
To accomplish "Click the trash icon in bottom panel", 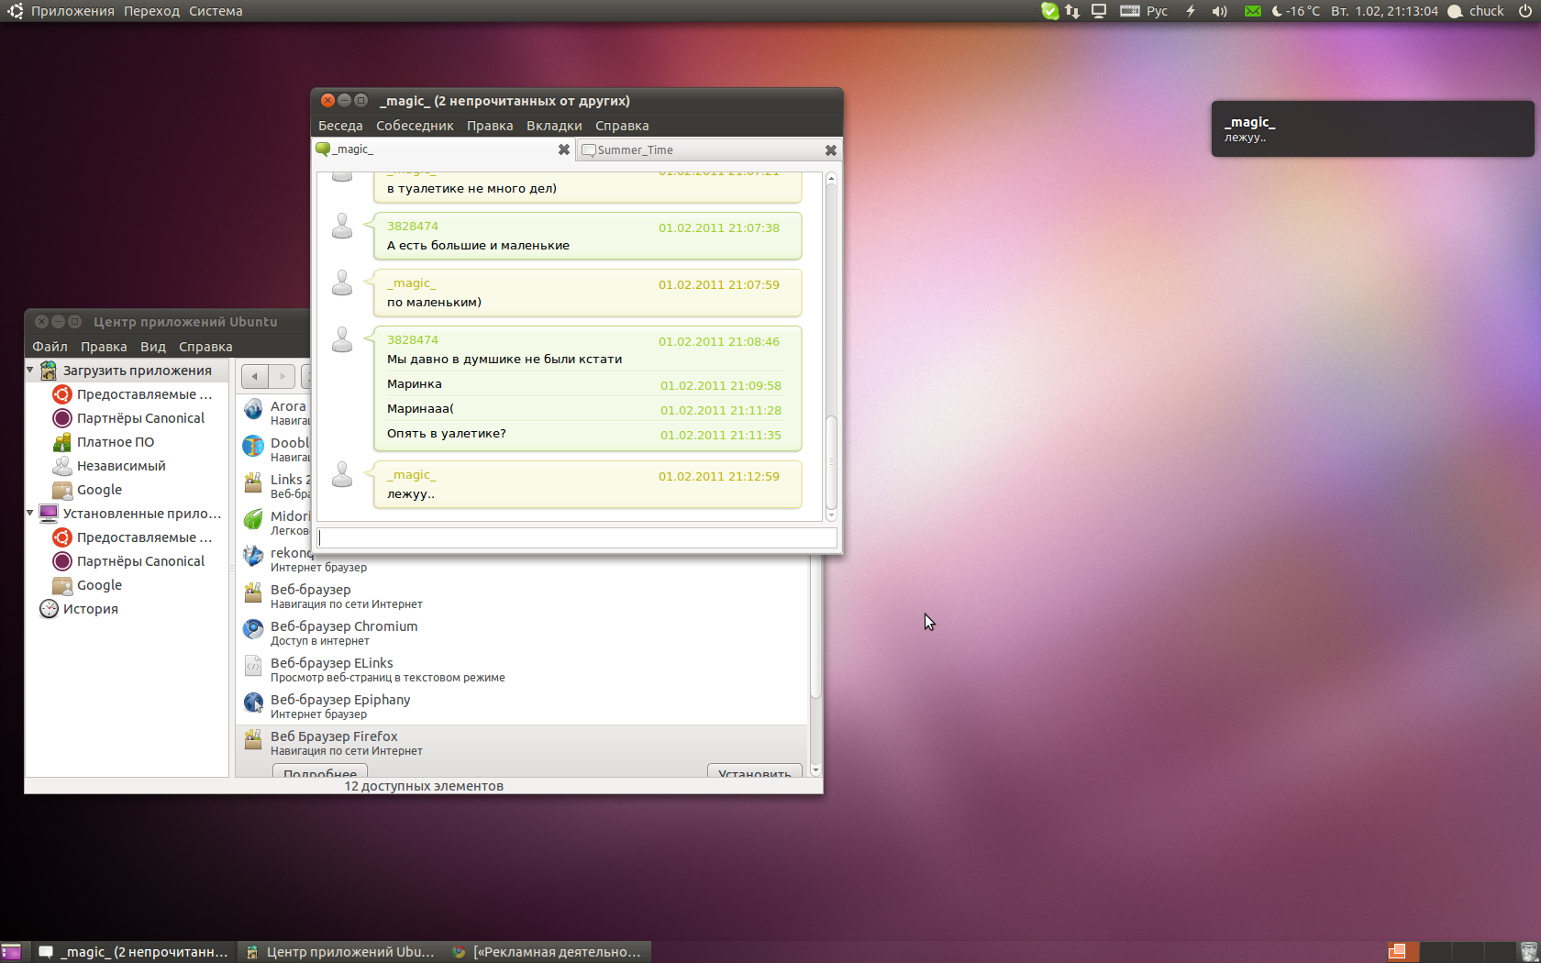I will 1528,952.
